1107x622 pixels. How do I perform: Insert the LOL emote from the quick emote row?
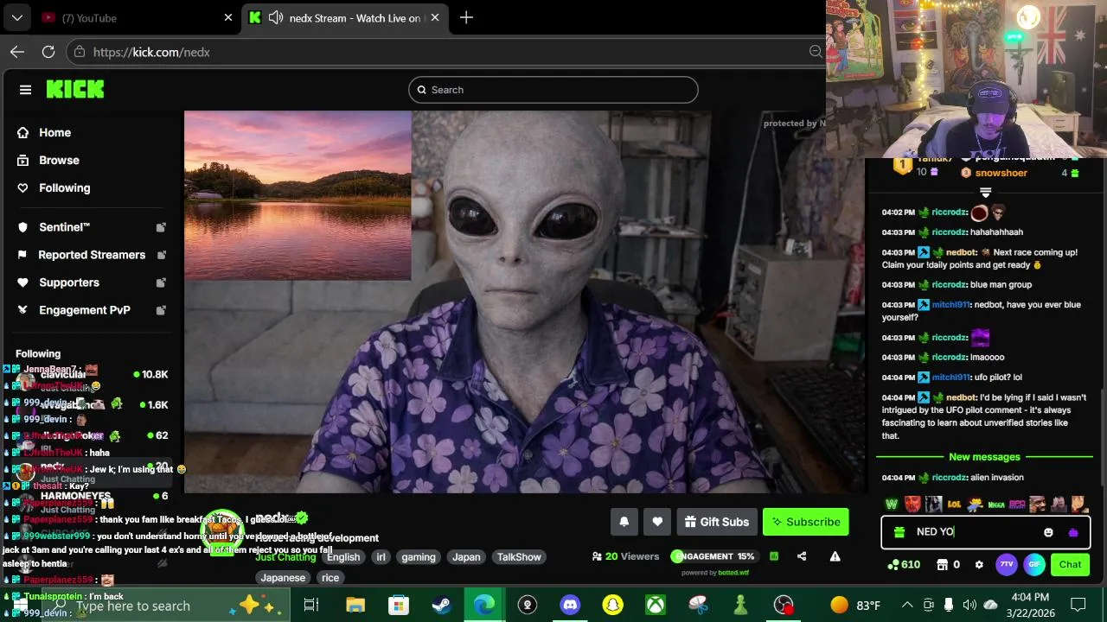(954, 504)
